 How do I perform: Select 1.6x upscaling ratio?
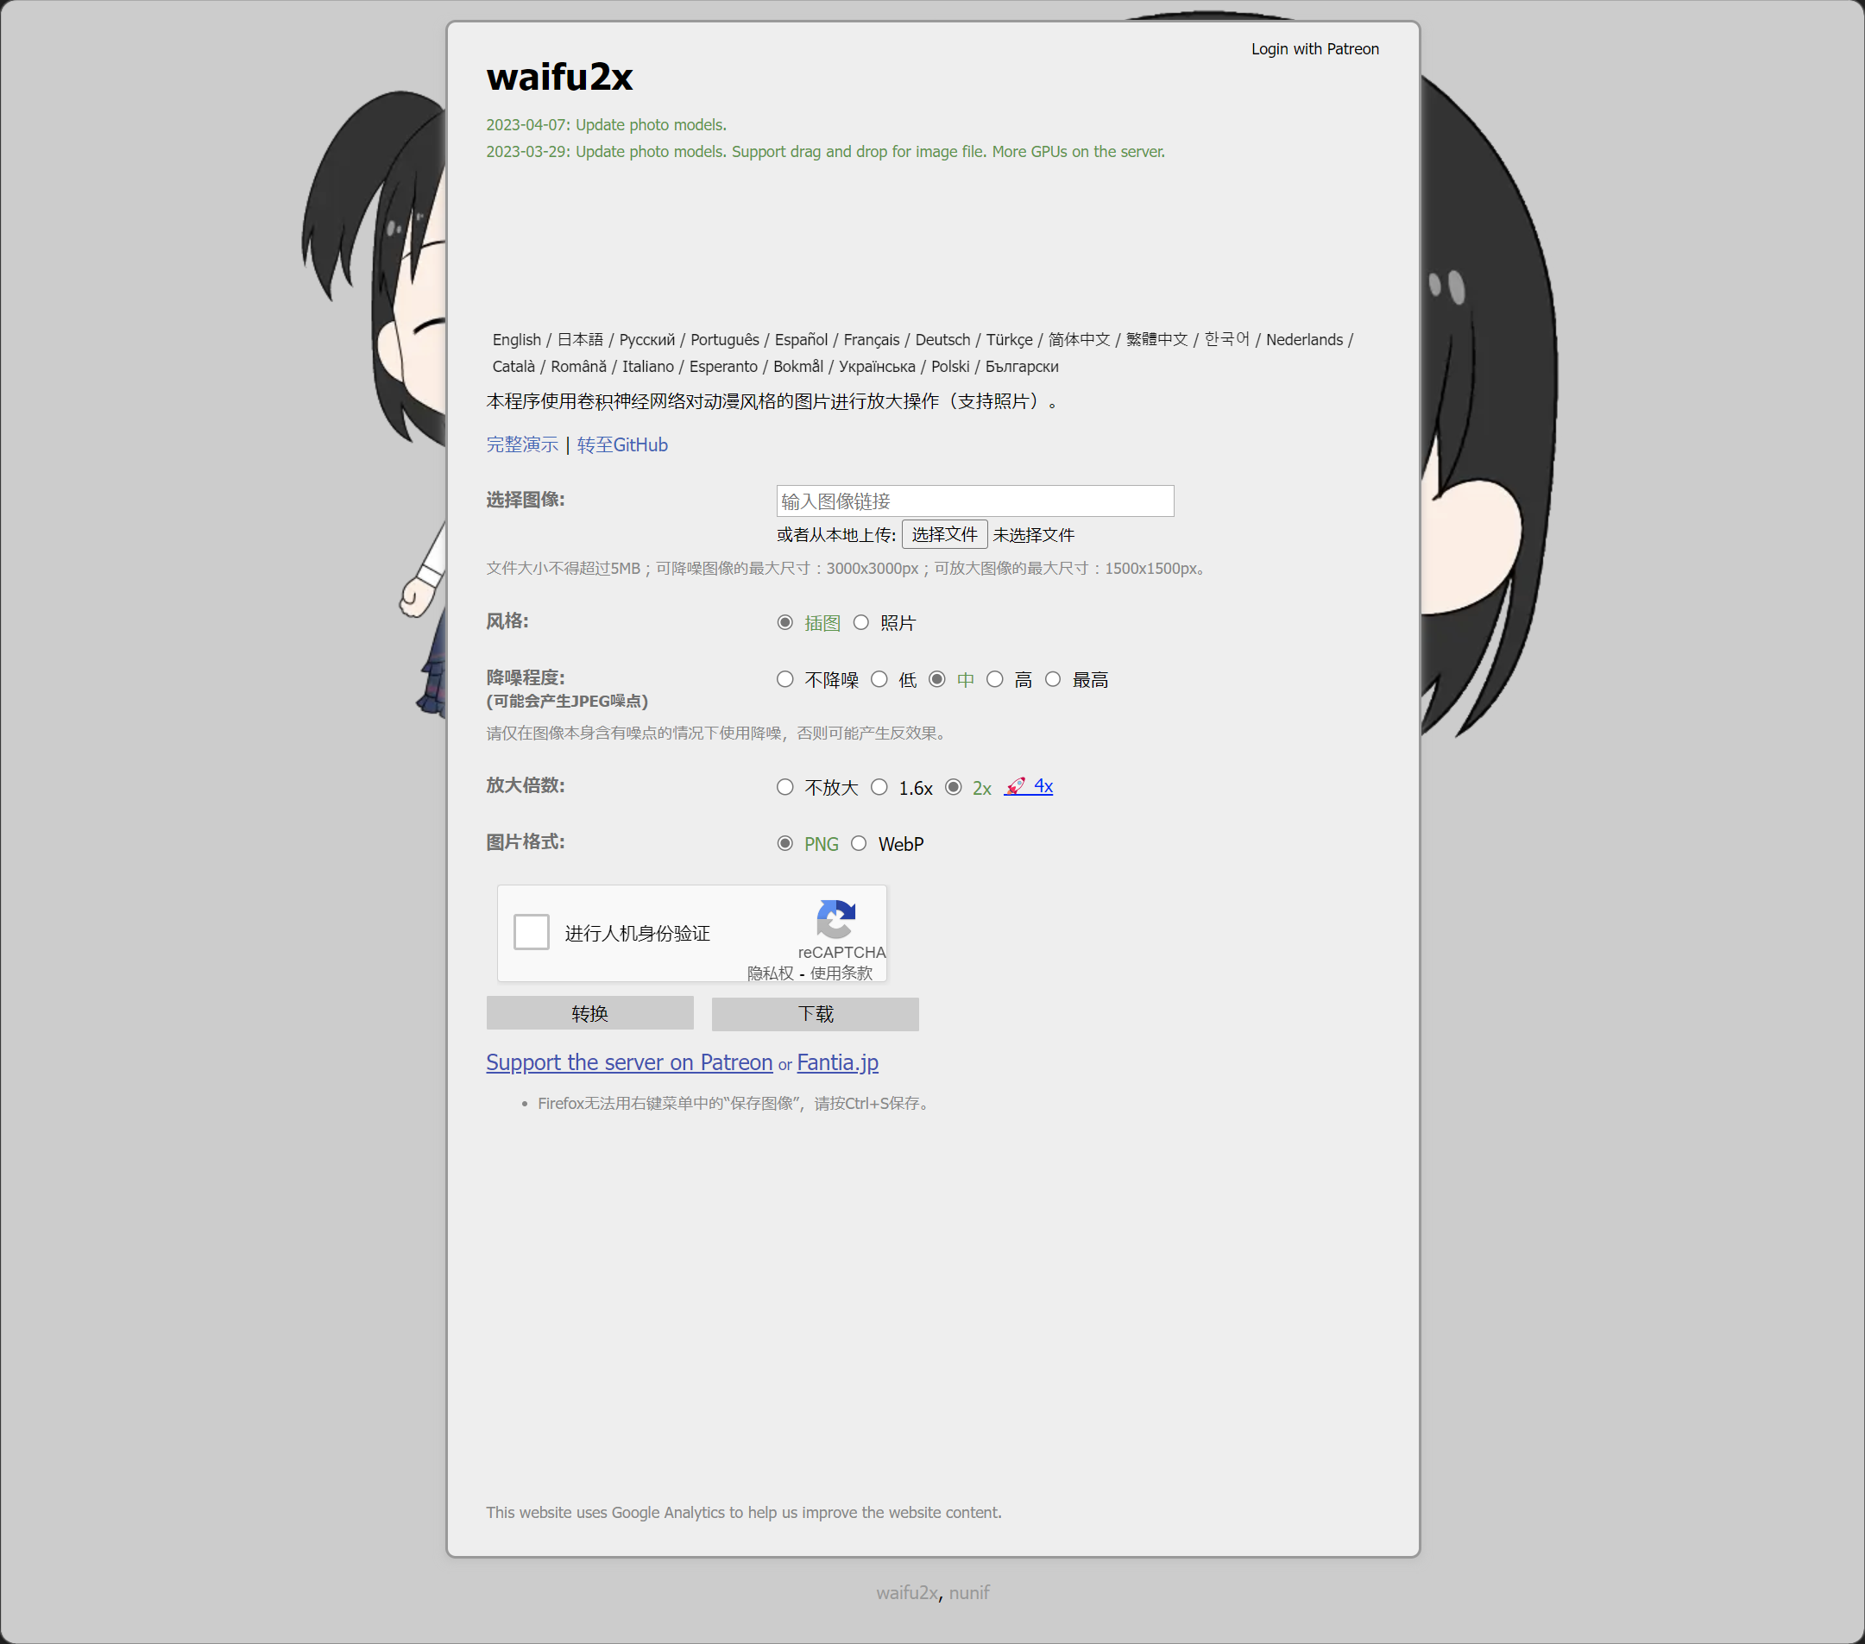click(x=879, y=786)
